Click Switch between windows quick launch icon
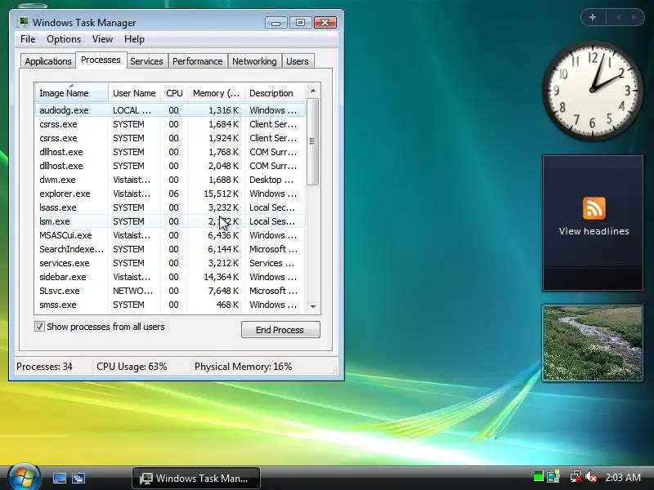 [x=78, y=478]
